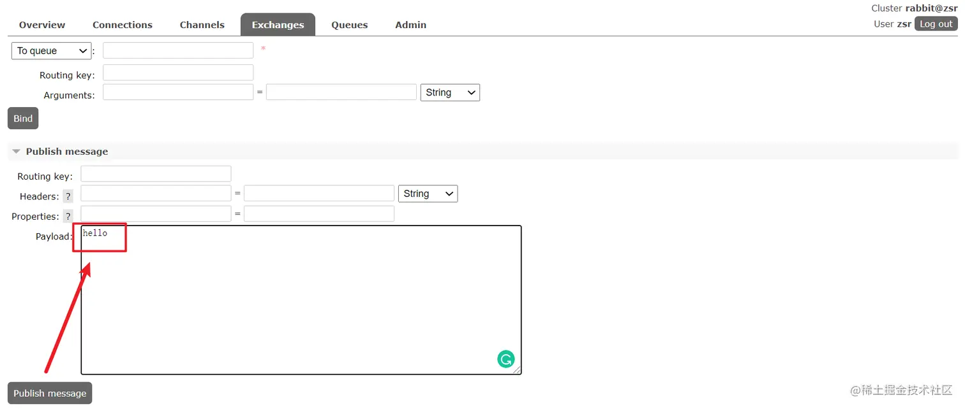Open the Queues tab

pos(349,25)
